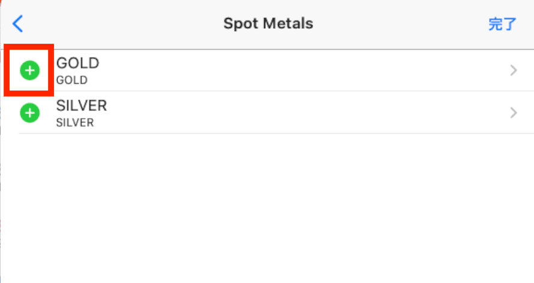Screen dimensions: 534x283
Task: Add the SILVER symbol with green plus
Action: (x=30, y=113)
